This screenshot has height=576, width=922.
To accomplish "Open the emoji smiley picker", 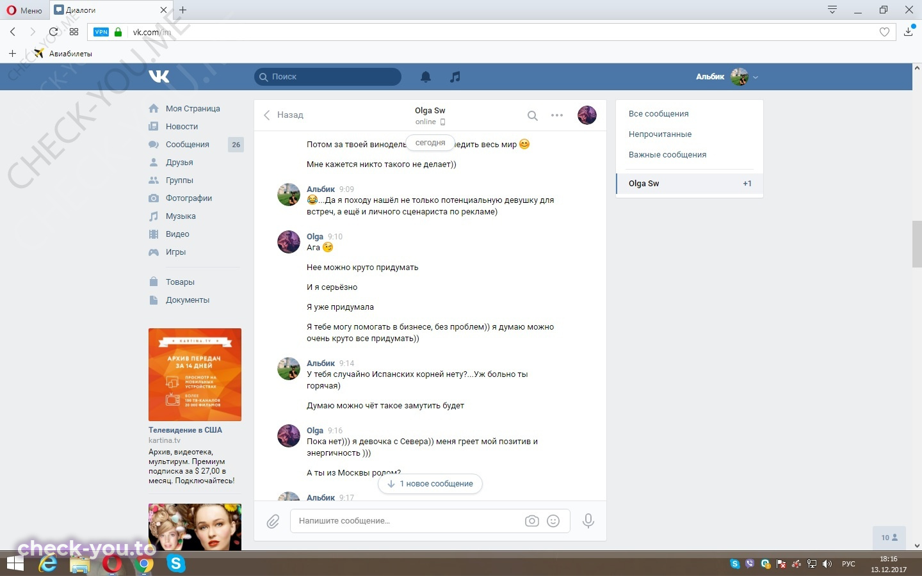I will coord(554,521).
